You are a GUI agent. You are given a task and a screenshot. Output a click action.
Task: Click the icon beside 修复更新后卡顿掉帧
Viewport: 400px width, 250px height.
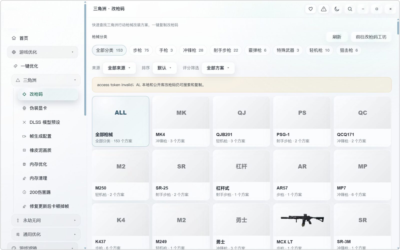tap(24, 206)
